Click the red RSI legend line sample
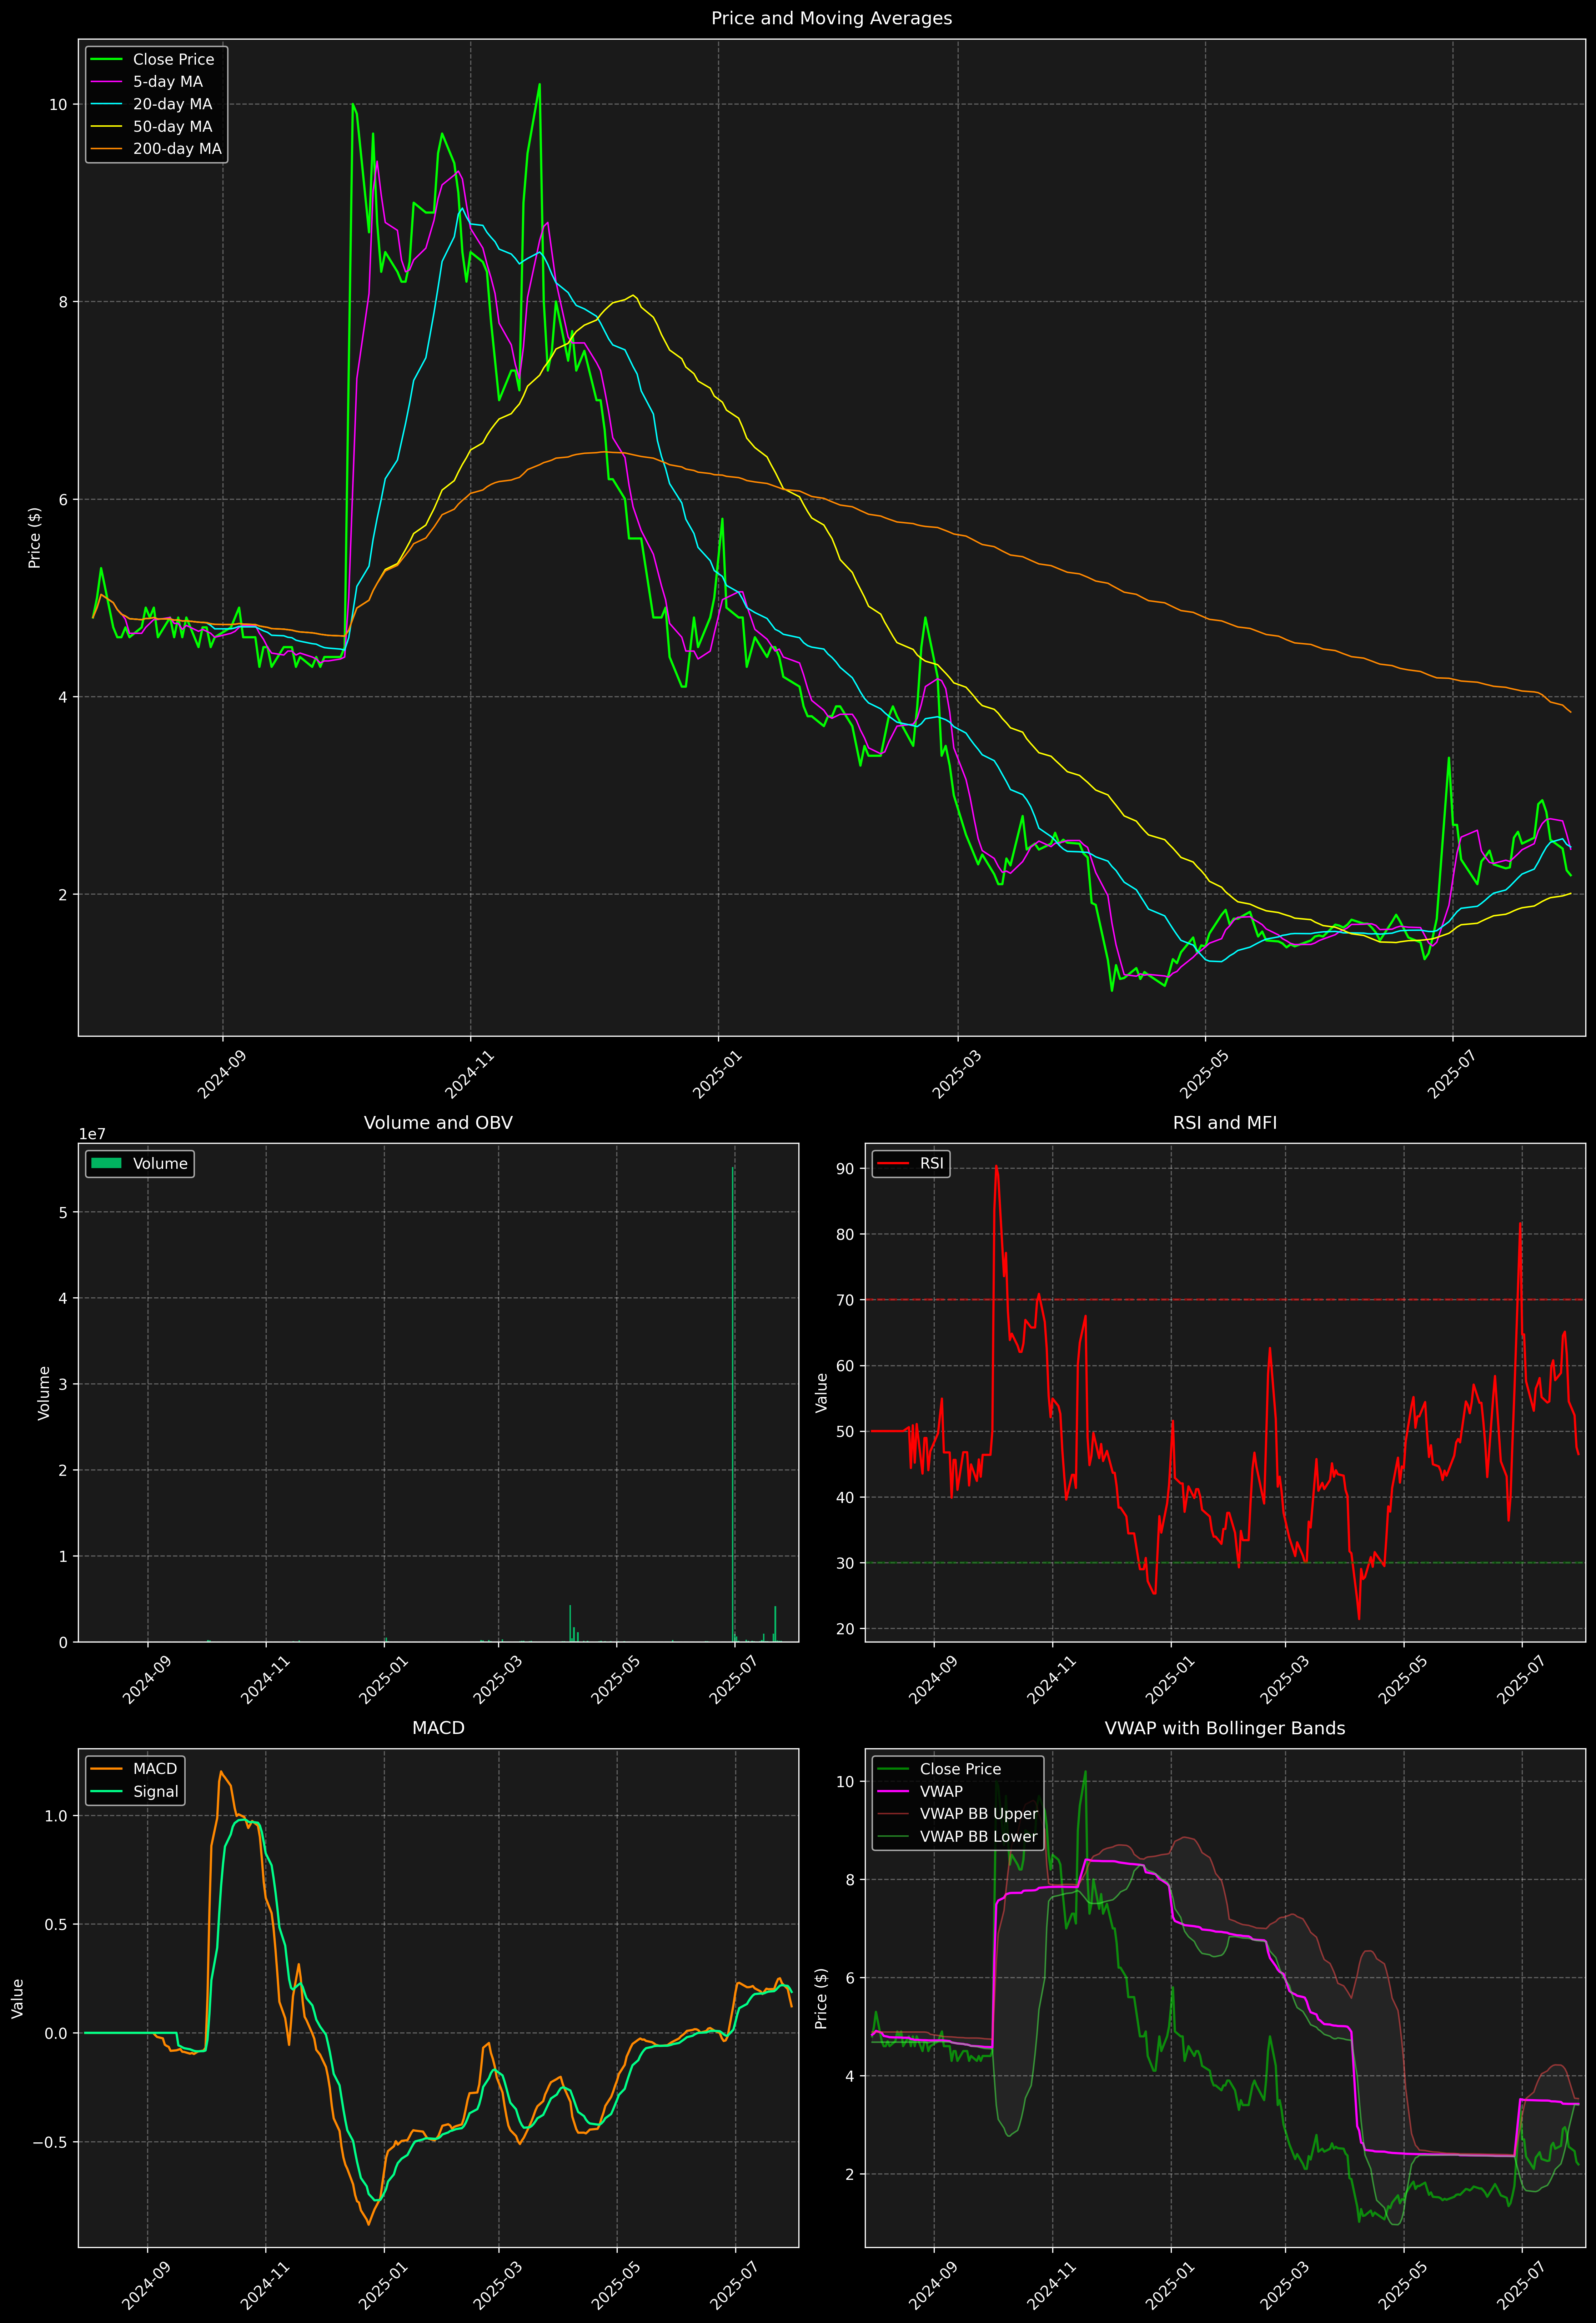 [x=893, y=1163]
